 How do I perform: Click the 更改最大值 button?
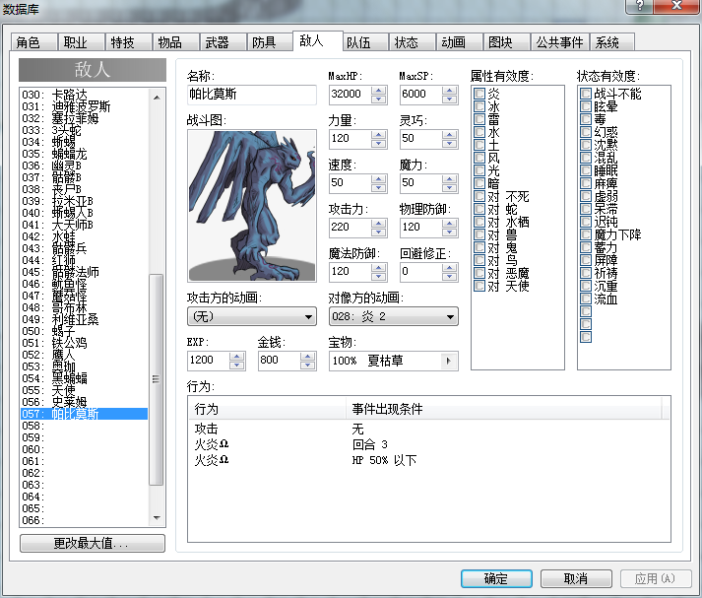[x=93, y=544]
